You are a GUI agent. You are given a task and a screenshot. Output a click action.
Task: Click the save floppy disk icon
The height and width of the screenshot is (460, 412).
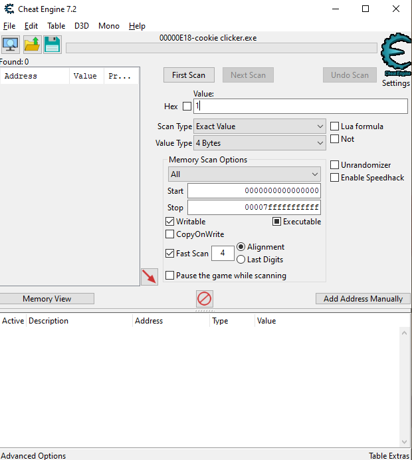click(52, 45)
